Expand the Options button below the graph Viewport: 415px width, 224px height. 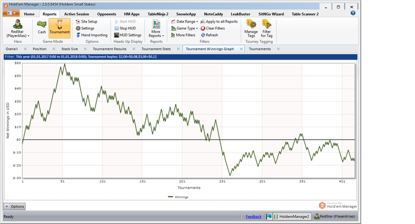point(15,206)
